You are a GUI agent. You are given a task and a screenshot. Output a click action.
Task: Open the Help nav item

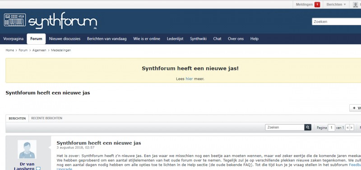click(x=255, y=39)
